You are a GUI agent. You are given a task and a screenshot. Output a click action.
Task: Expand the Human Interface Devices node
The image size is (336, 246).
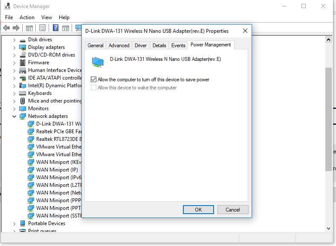(x=14, y=71)
